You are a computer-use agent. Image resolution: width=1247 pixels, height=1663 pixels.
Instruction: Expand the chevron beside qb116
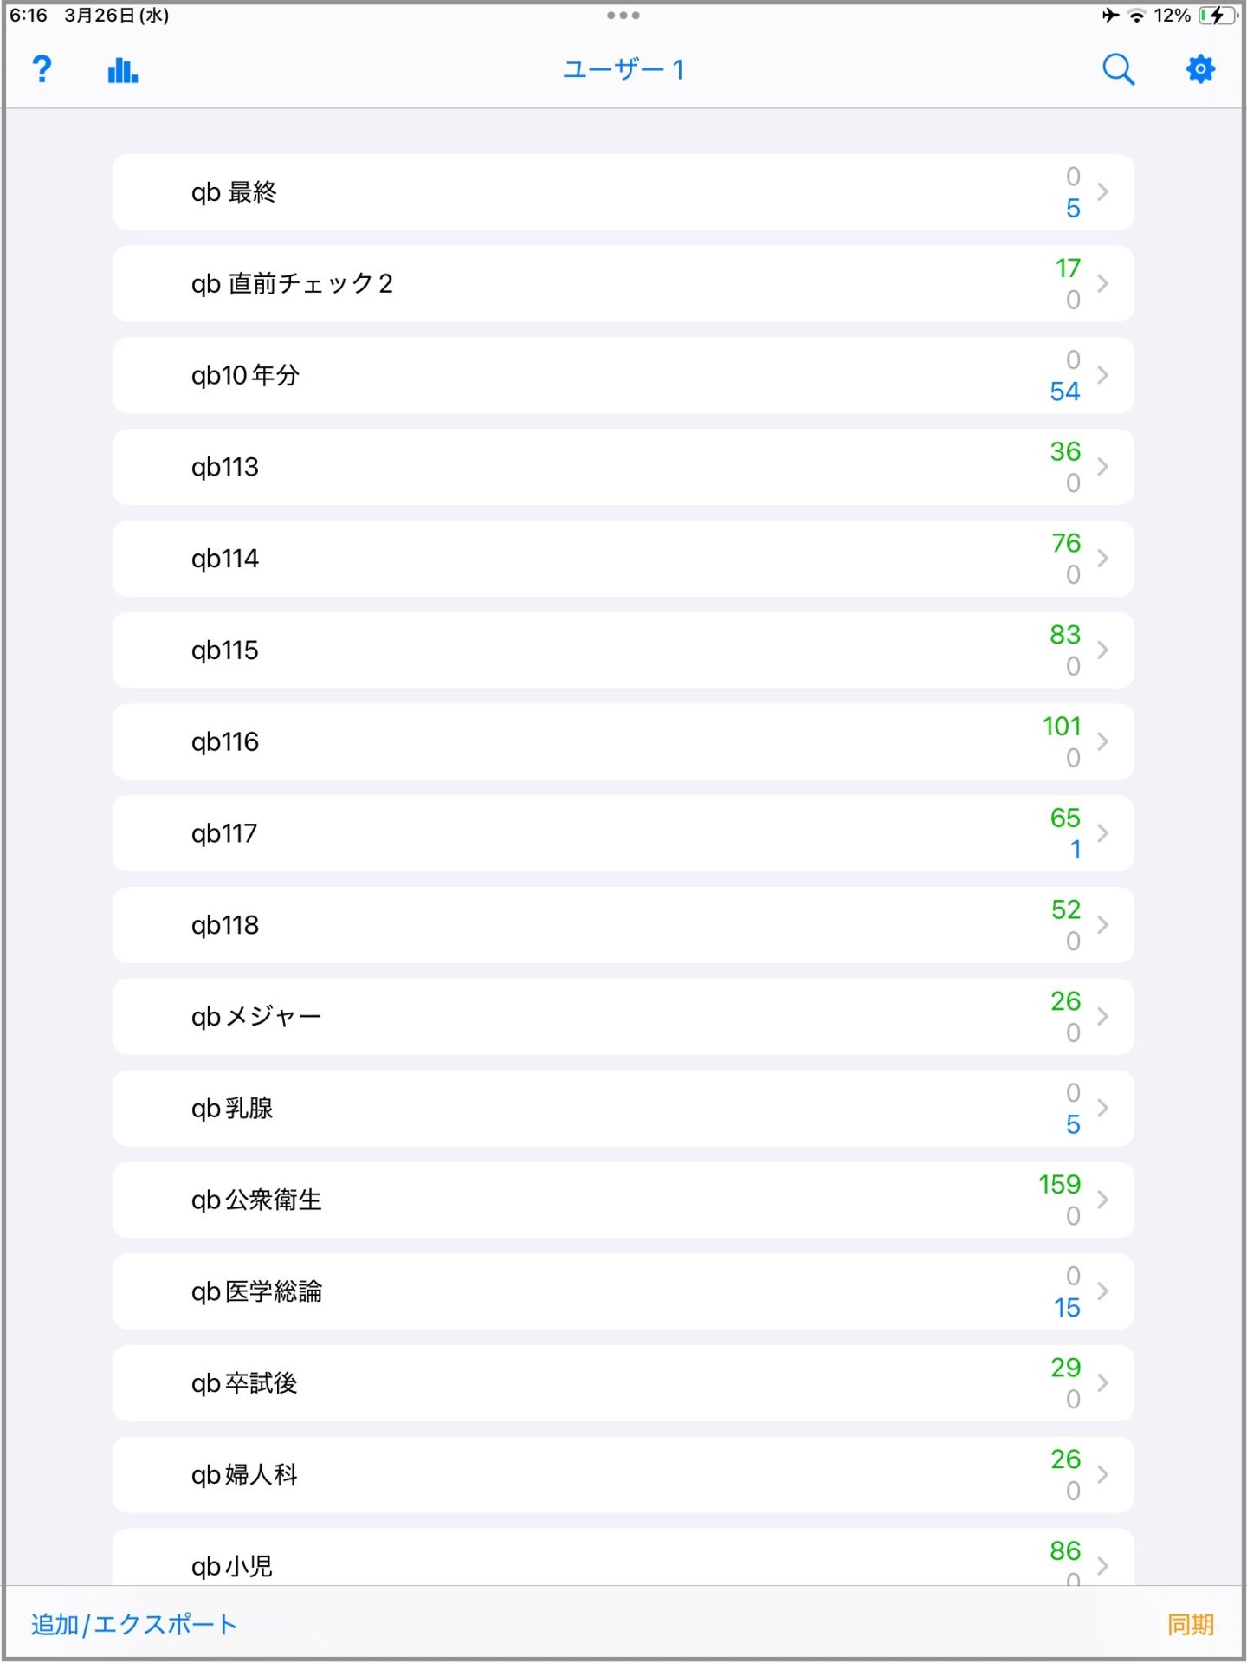point(1102,741)
